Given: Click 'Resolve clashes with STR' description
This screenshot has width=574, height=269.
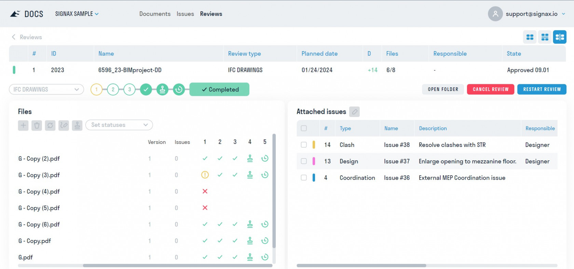Looking at the screenshot, I should [x=452, y=145].
